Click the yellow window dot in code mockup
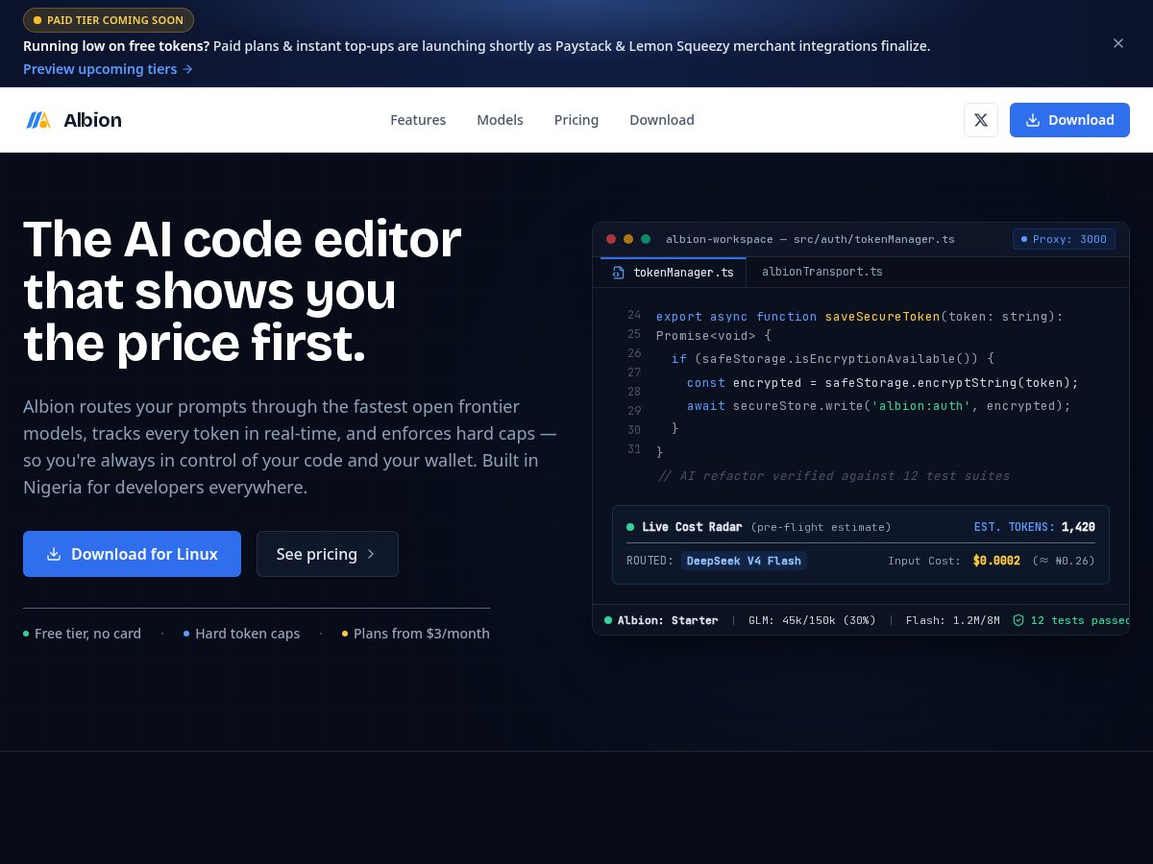This screenshot has width=1153, height=864. click(x=628, y=239)
